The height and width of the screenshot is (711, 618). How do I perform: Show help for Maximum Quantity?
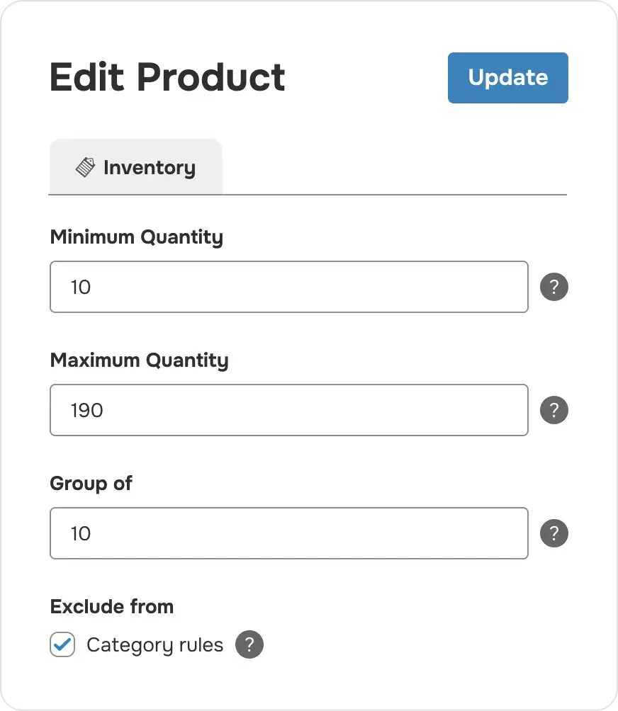coord(554,411)
